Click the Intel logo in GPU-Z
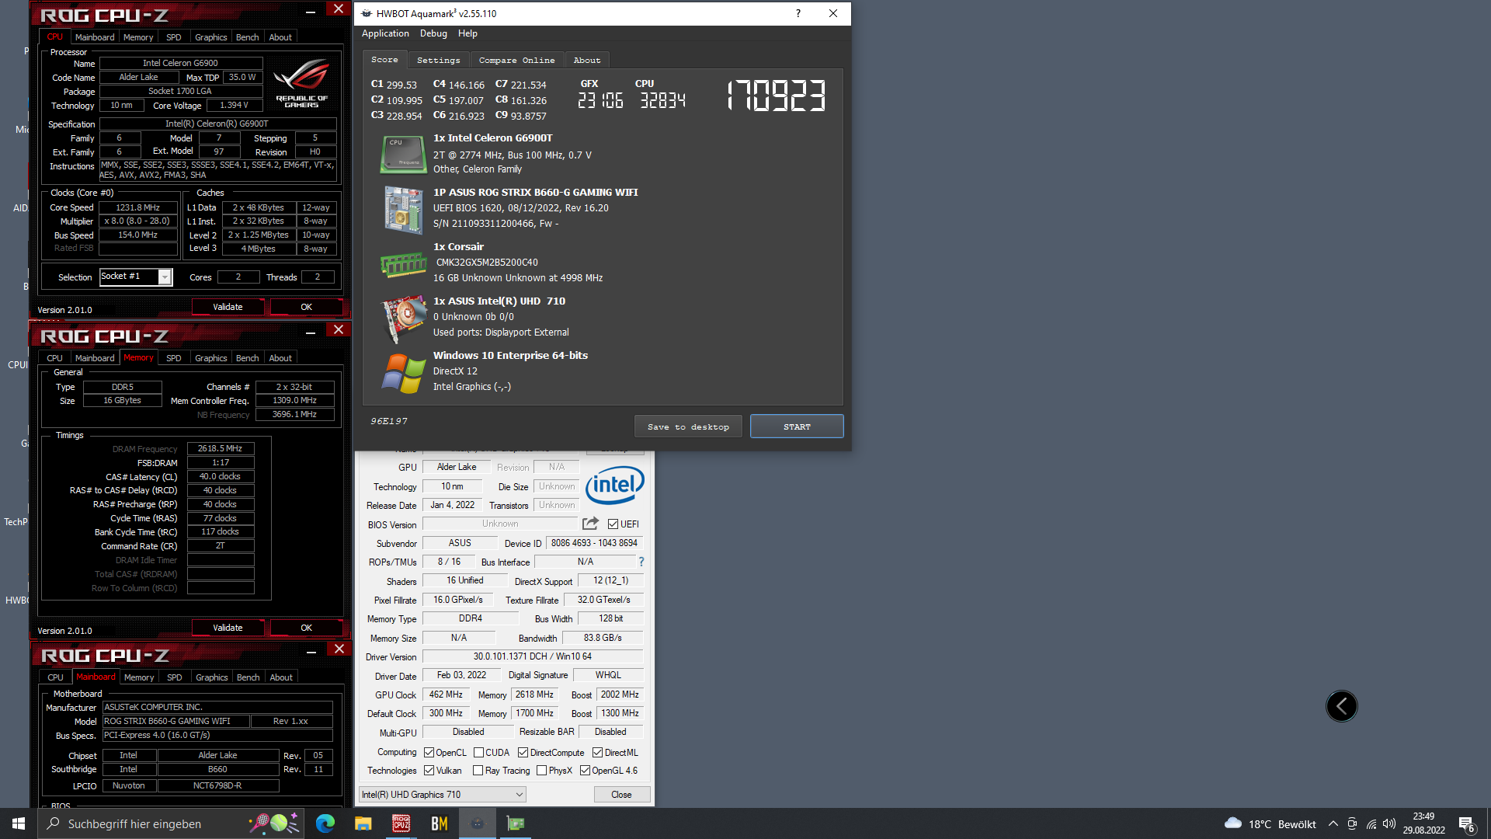 (x=615, y=486)
